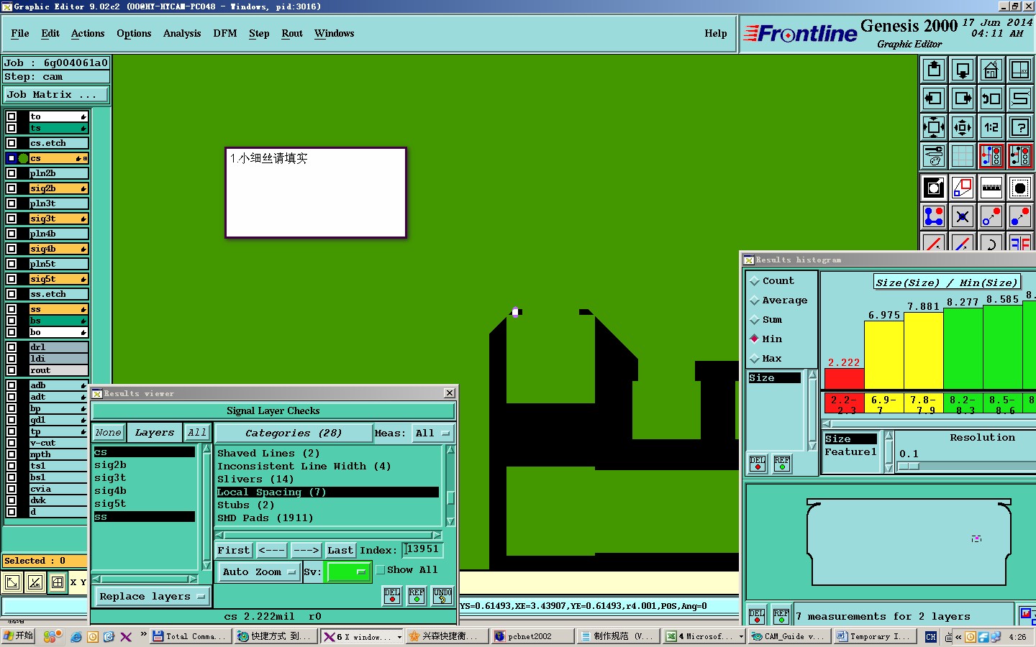Click the pan down view icon
The height and width of the screenshot is (647, 1036).
pyautogui.click(x=963, y=70)
